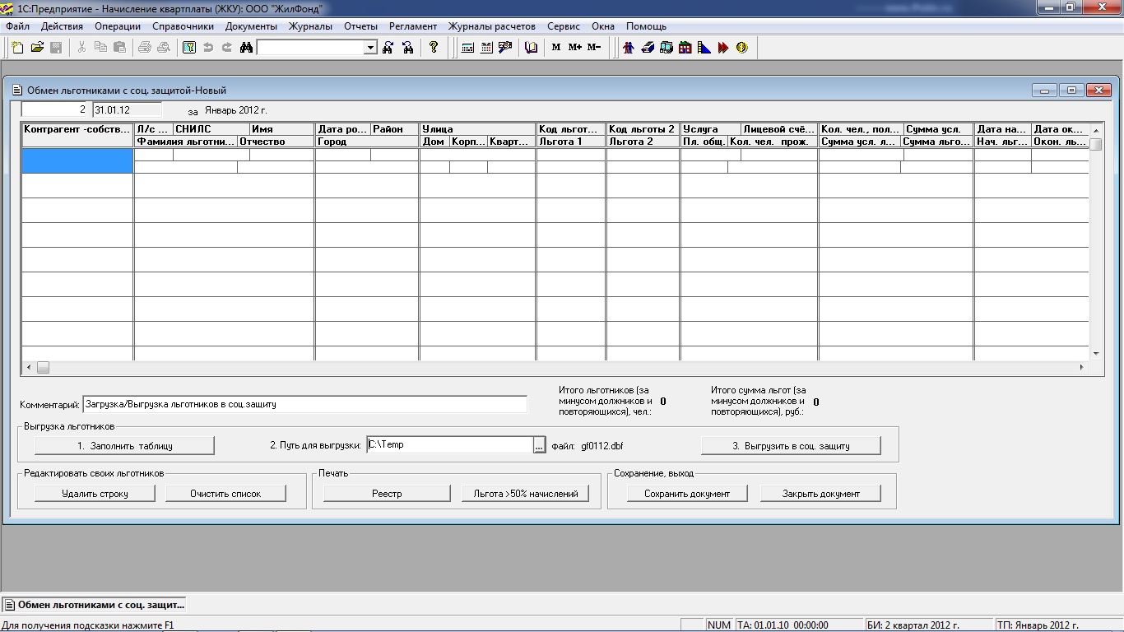Click the M+ memory add button

click(x=575, y=48)
